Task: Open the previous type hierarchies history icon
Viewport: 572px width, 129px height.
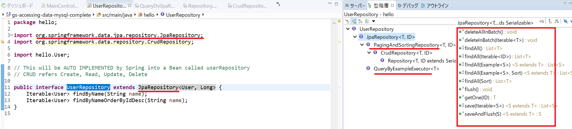Action: pyautogui.click(x=367, y=21)
